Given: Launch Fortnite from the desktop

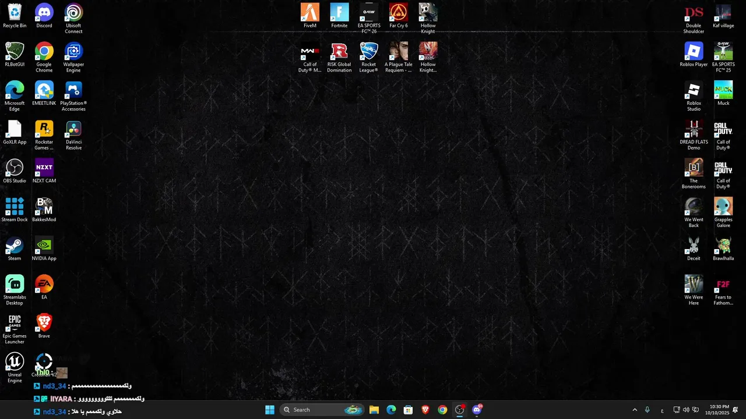Looking at the screenshot, I should point(339,16).
